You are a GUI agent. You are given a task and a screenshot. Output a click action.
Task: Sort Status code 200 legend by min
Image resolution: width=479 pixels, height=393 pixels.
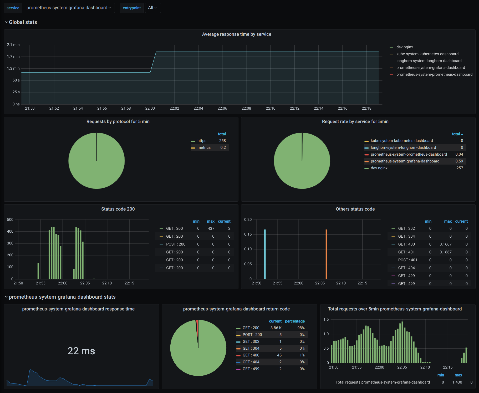pyautogui.click(x=196, y=222)
